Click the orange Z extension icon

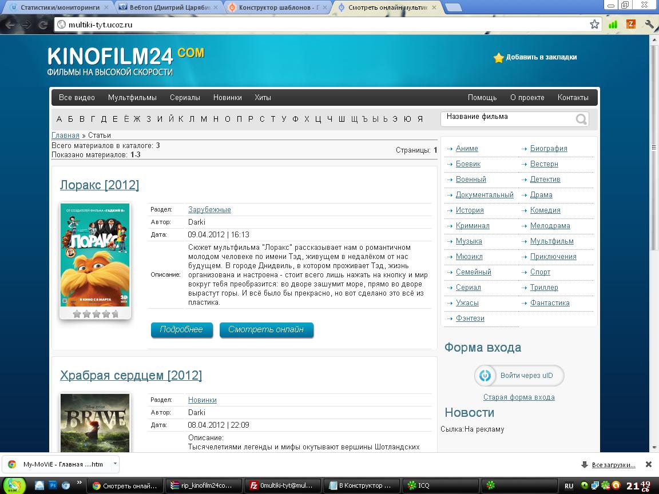click(631, 25)
